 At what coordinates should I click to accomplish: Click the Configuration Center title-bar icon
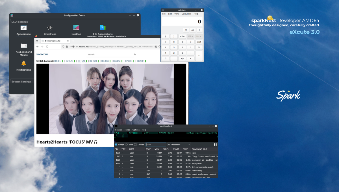click(12, 15)
